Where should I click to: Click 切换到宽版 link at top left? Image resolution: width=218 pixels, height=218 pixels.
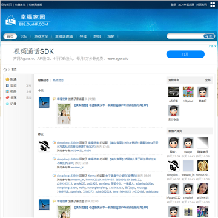coord(35,5)
